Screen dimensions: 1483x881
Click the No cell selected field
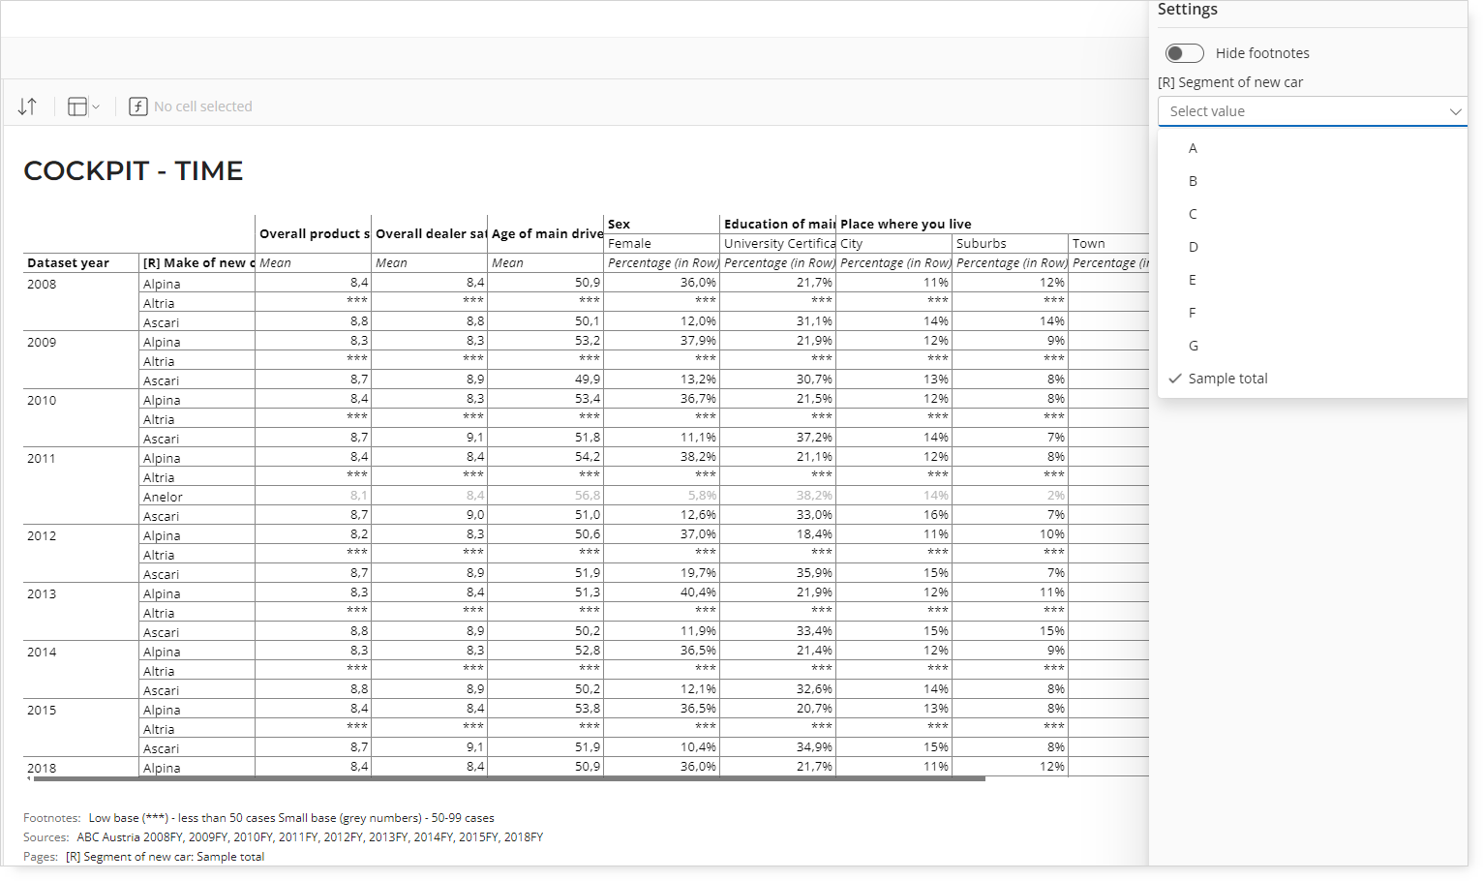tap(203, 106)
